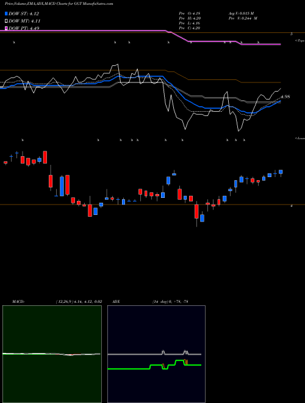Click the 'Pre H: 4.20' value

click(190, 18)
